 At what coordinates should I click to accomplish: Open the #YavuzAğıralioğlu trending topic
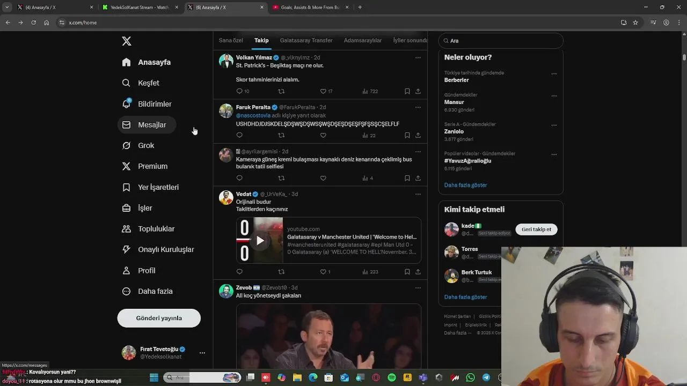click(x=467, y=161)
